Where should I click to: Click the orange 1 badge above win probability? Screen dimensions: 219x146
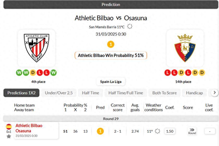(111, 44)
